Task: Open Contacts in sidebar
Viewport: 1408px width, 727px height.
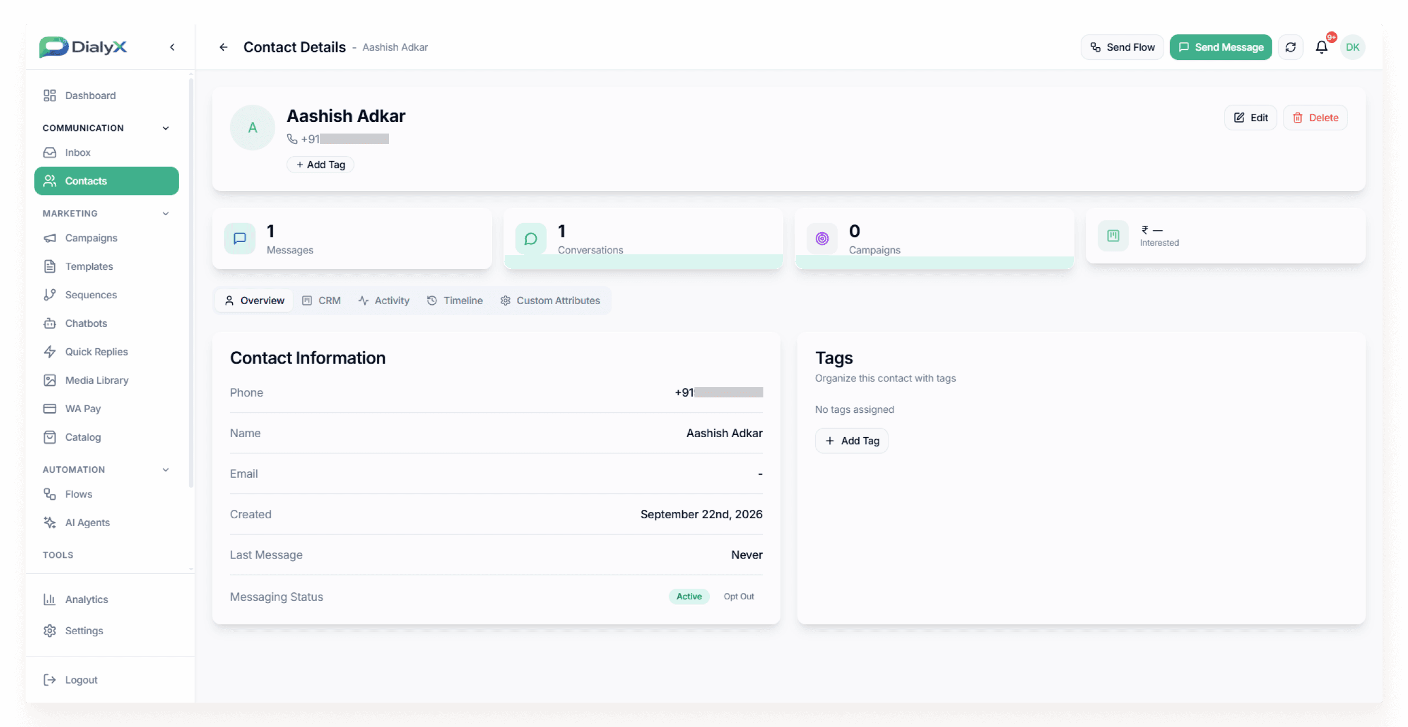Action: [x=107, y=181]
